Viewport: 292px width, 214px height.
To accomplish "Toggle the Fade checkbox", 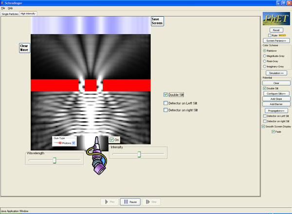I will (273, 132).
